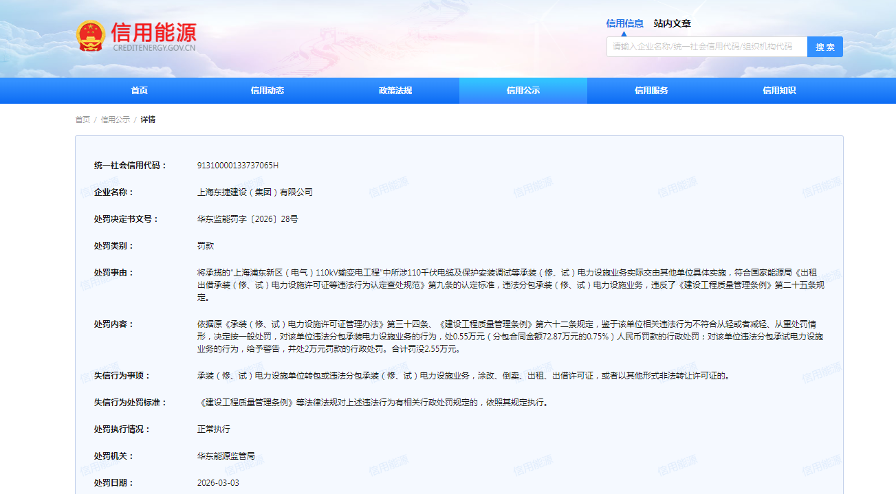The image size is (896, 494).
Task: Open 首页 in the main navigation bar
Action: coord(140,91)
